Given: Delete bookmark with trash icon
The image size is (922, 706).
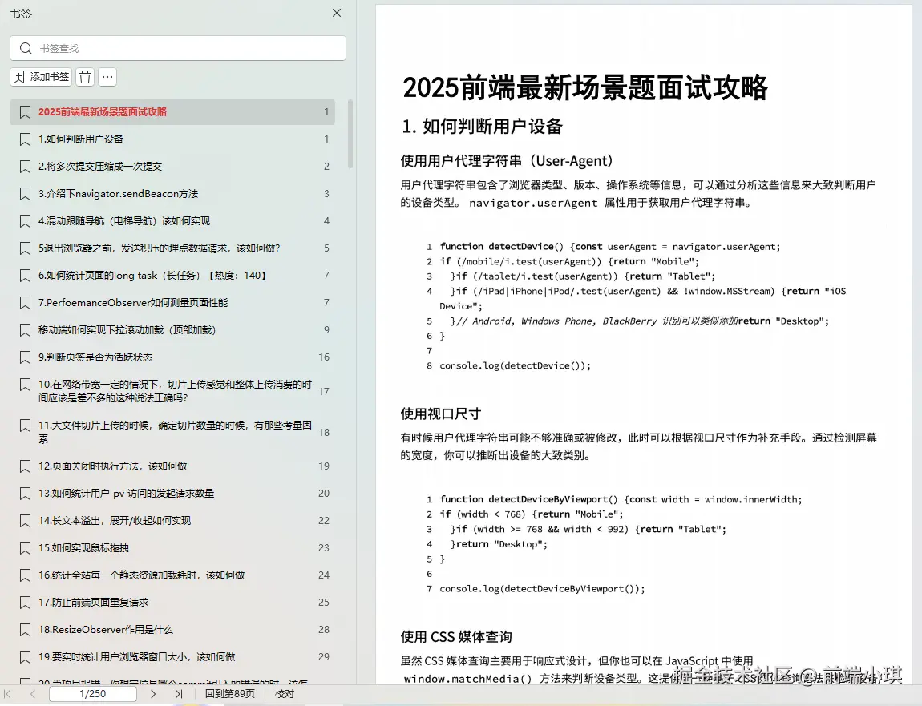Looking at the screenshot, I should click(x=85, y=77).
